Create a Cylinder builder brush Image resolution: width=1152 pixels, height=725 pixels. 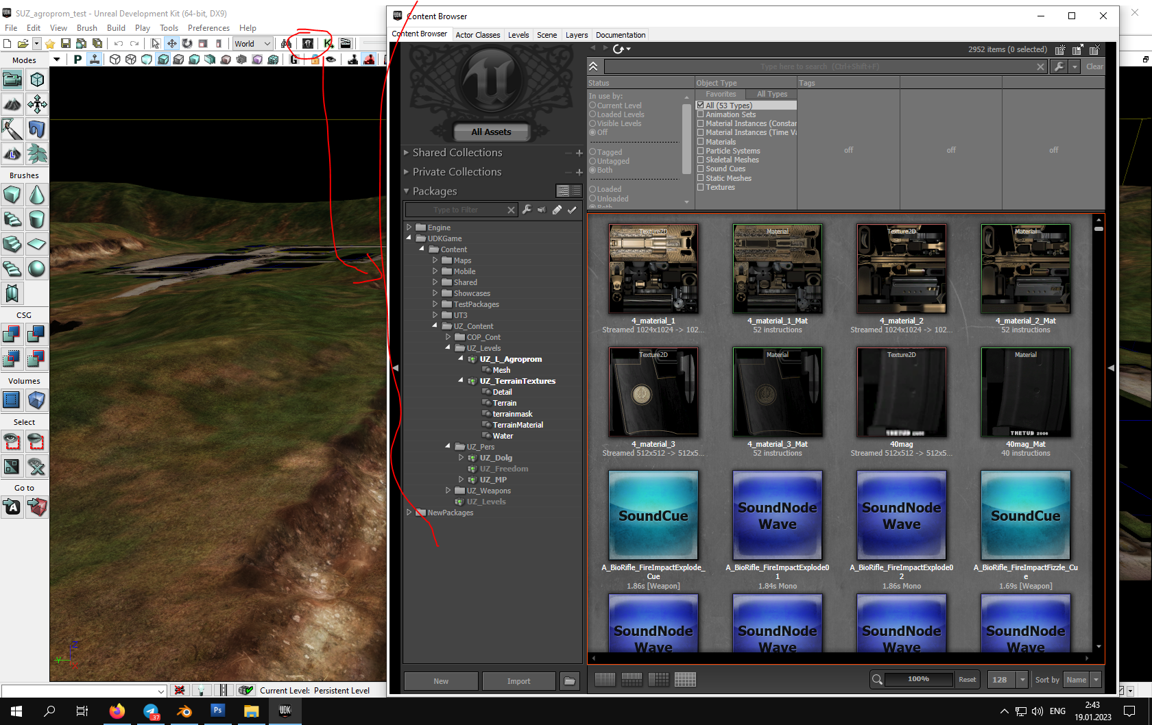point(37,219)
